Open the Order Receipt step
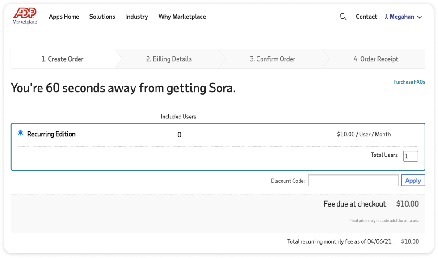The width and height of the screenshot is (438, 258). click(x=376, y=59)
